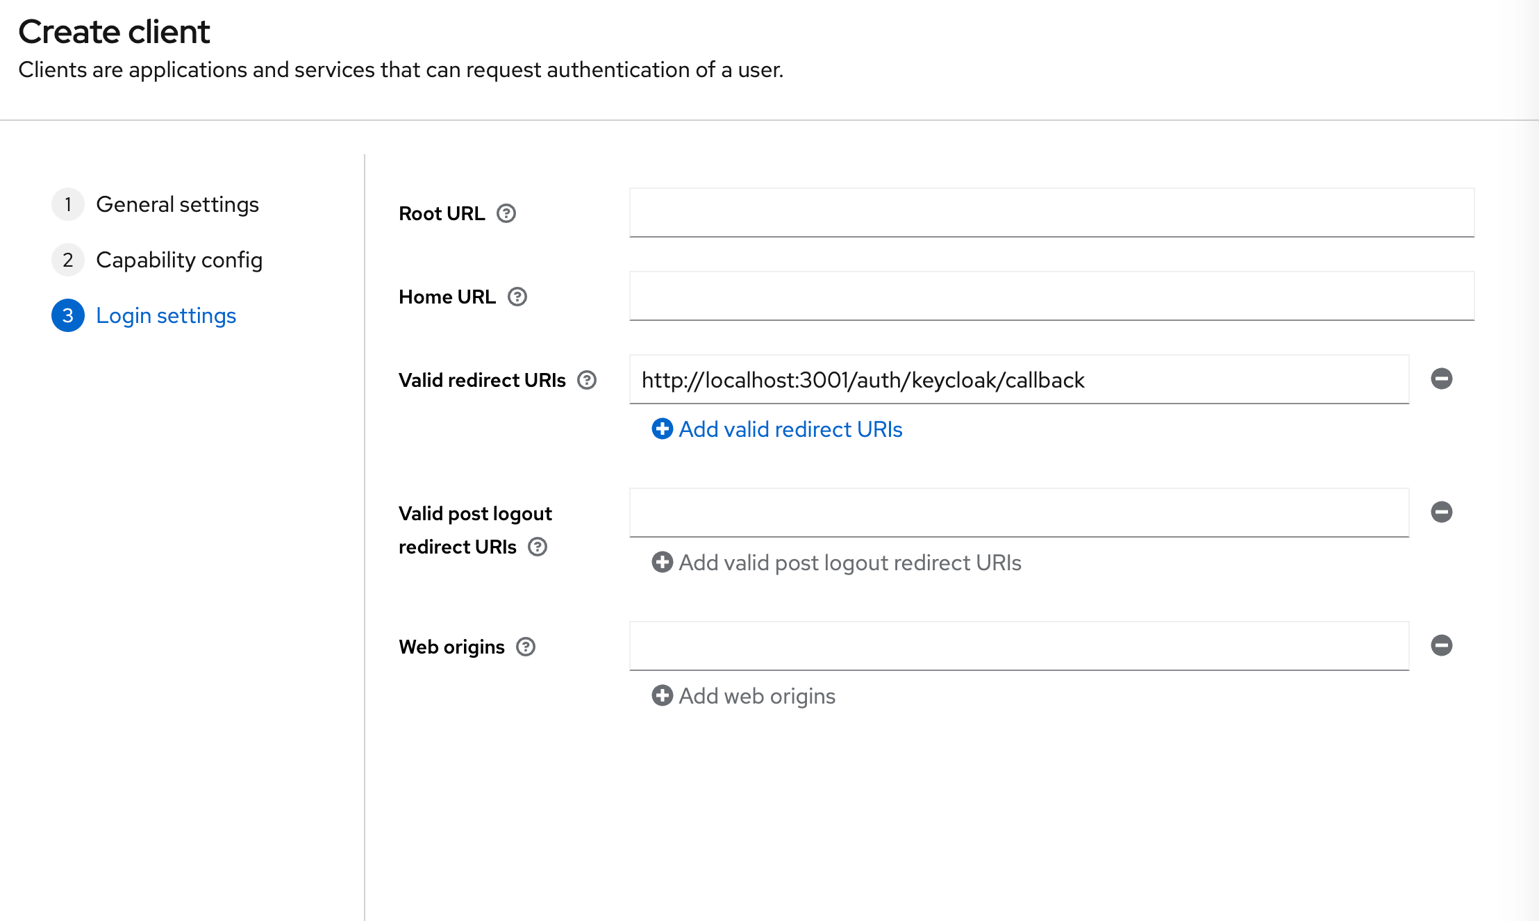Click Add valid redirect URIs link

pos(779,429)
